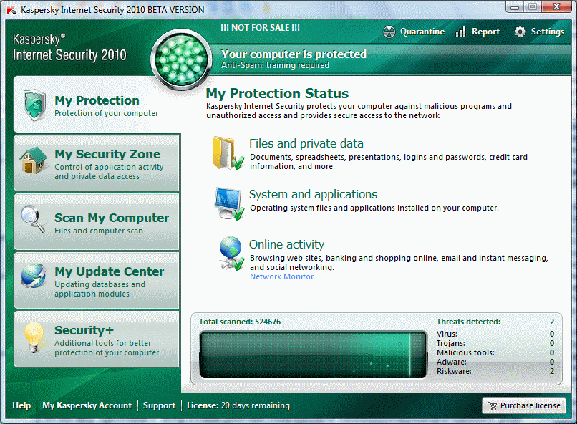Click the NOT FOR SALE banner text

point(260,28)
